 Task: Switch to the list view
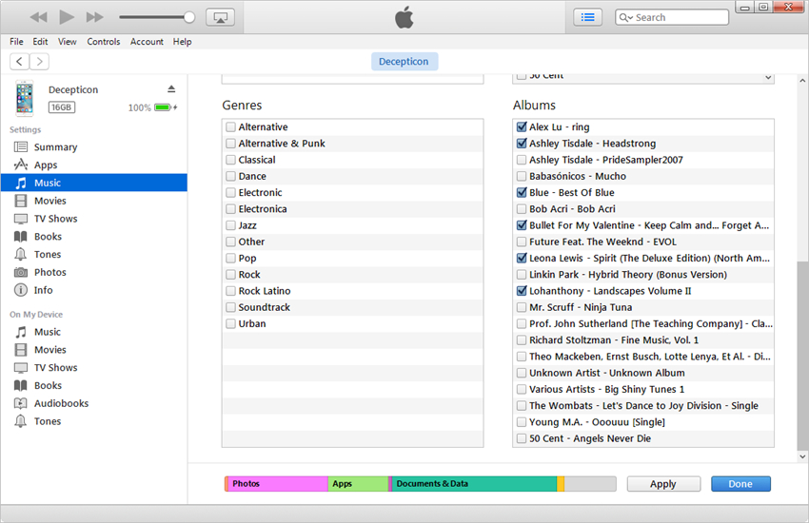click(x=587, y=17)
